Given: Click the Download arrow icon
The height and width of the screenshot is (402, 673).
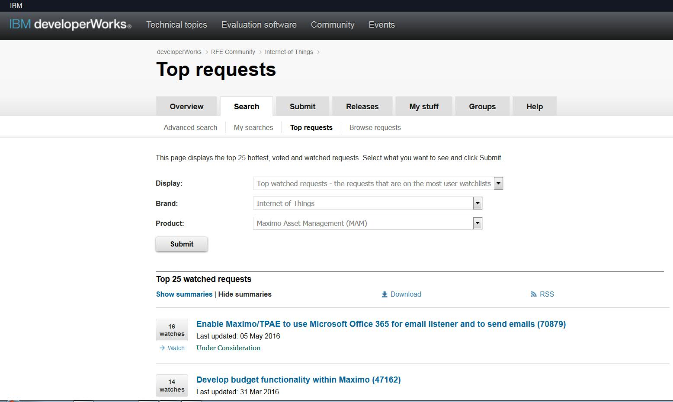Looking at the screenshot, I should [385, 294].
